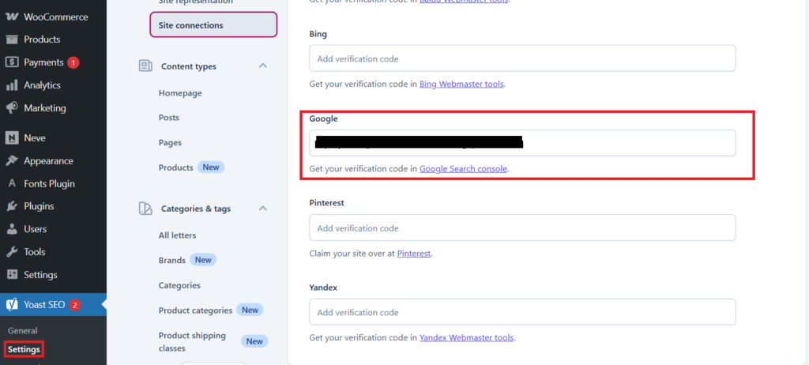Collapse the Categories & tags section
Screen dimensions: 809x365
pyautogui.click(x=263, y=209)
